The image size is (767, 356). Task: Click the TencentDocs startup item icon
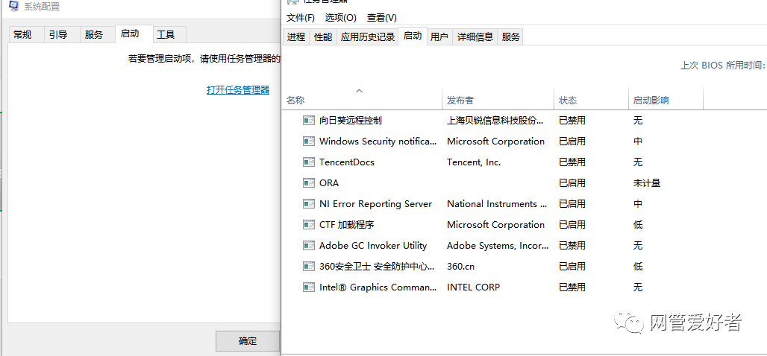point(309,162)
